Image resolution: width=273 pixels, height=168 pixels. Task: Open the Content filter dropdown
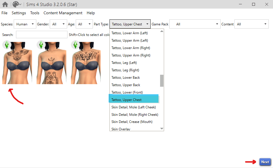click(251, 24)
